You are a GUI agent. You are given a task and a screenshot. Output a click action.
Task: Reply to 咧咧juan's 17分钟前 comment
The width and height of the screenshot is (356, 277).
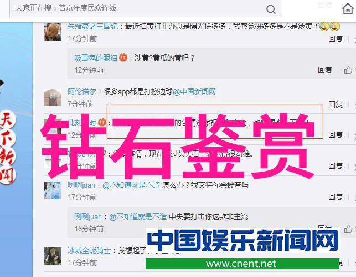[x=336, y=197]
